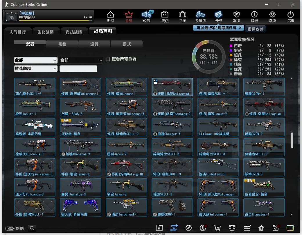Toggle the 查看所有武器 checkbox
Viewport: 302px width, 235px height.
tap(108, 59)
